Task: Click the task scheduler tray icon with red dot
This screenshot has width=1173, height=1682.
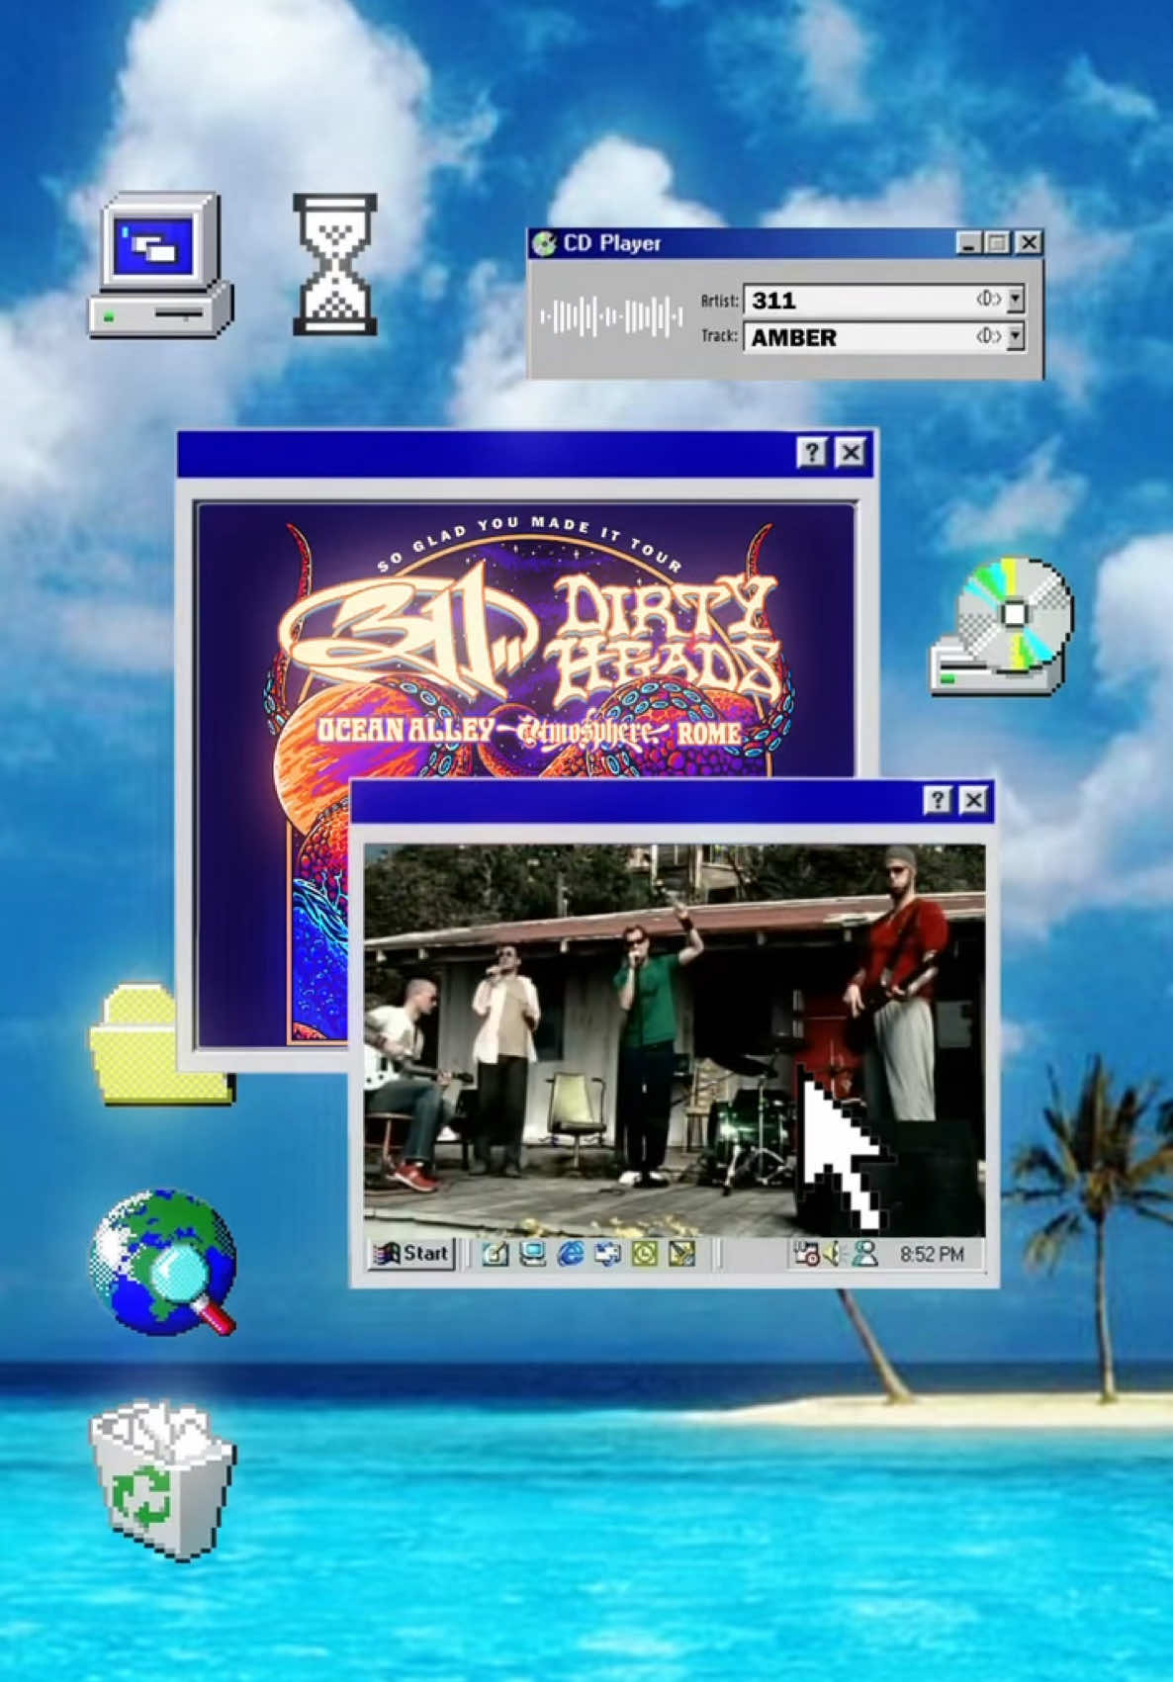Action: pyautogui.click(x=806, y=1254)
